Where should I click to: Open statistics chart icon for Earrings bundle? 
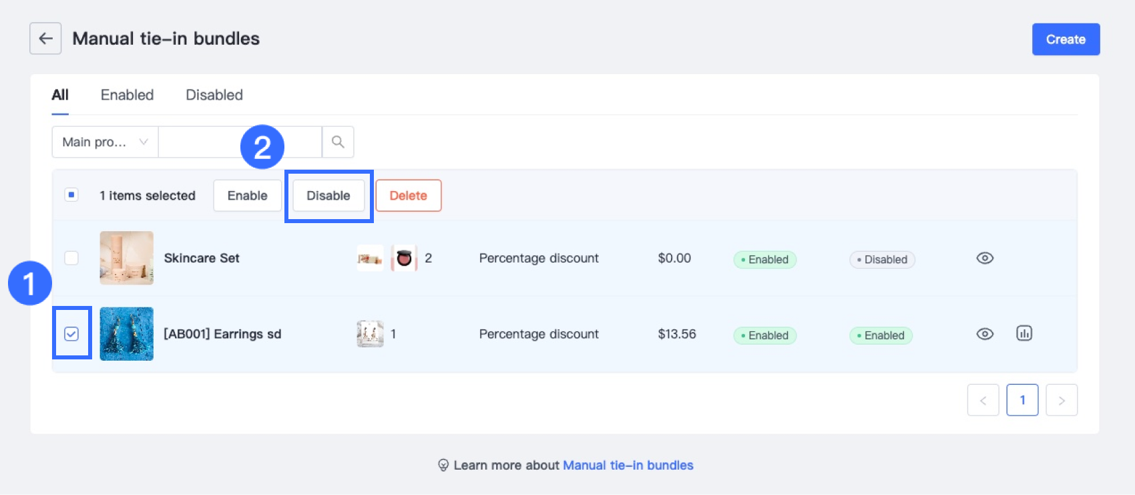1024,333
